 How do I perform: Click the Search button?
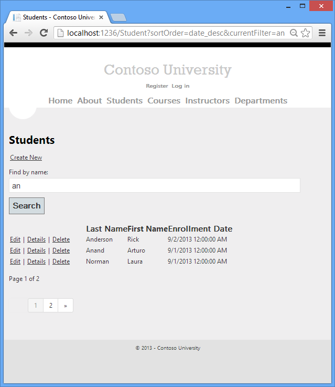(x=27, y=206)
